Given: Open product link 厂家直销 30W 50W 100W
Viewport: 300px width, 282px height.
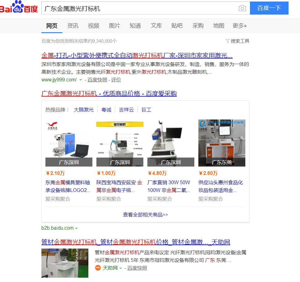Looking at the screenshot, I should coord(169,186).
